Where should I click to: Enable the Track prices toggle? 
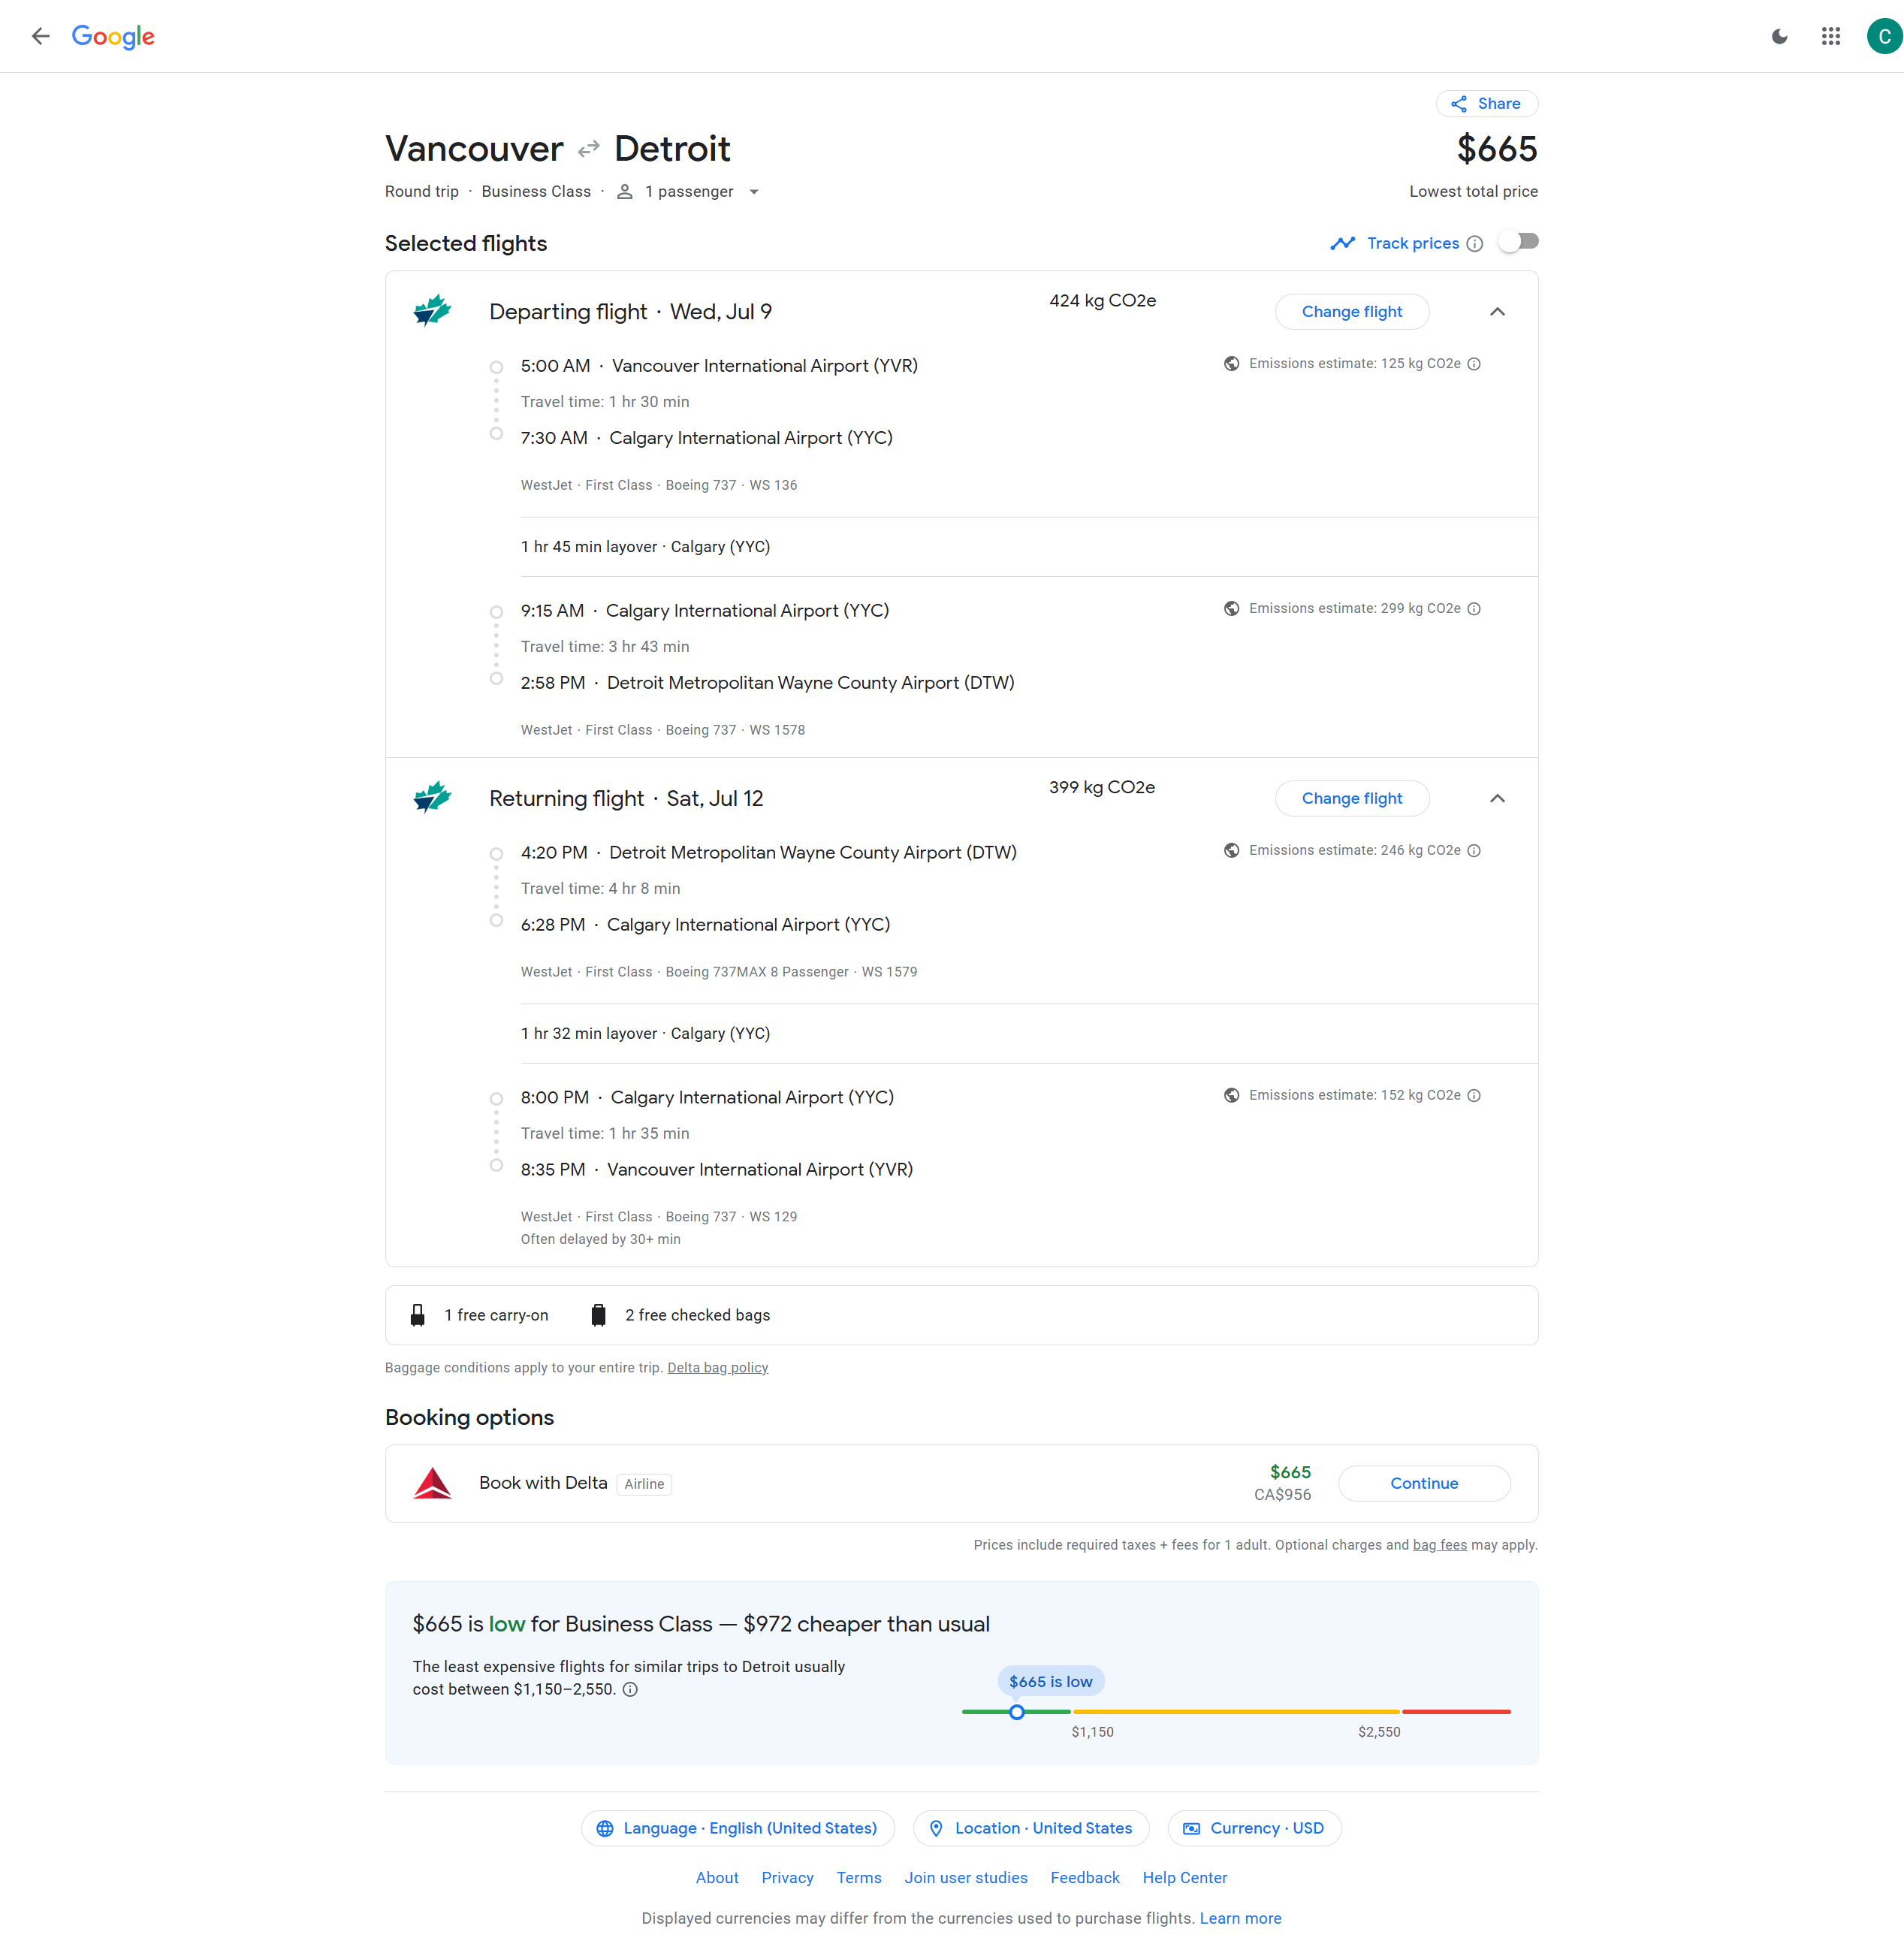click(x=1518, y=242)
